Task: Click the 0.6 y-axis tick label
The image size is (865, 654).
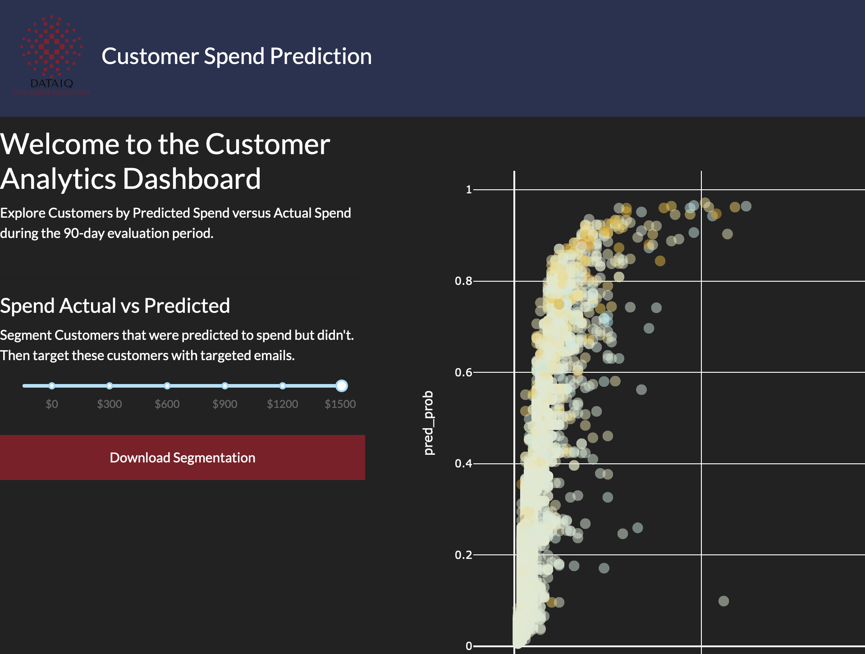Action: click(463, 372)
